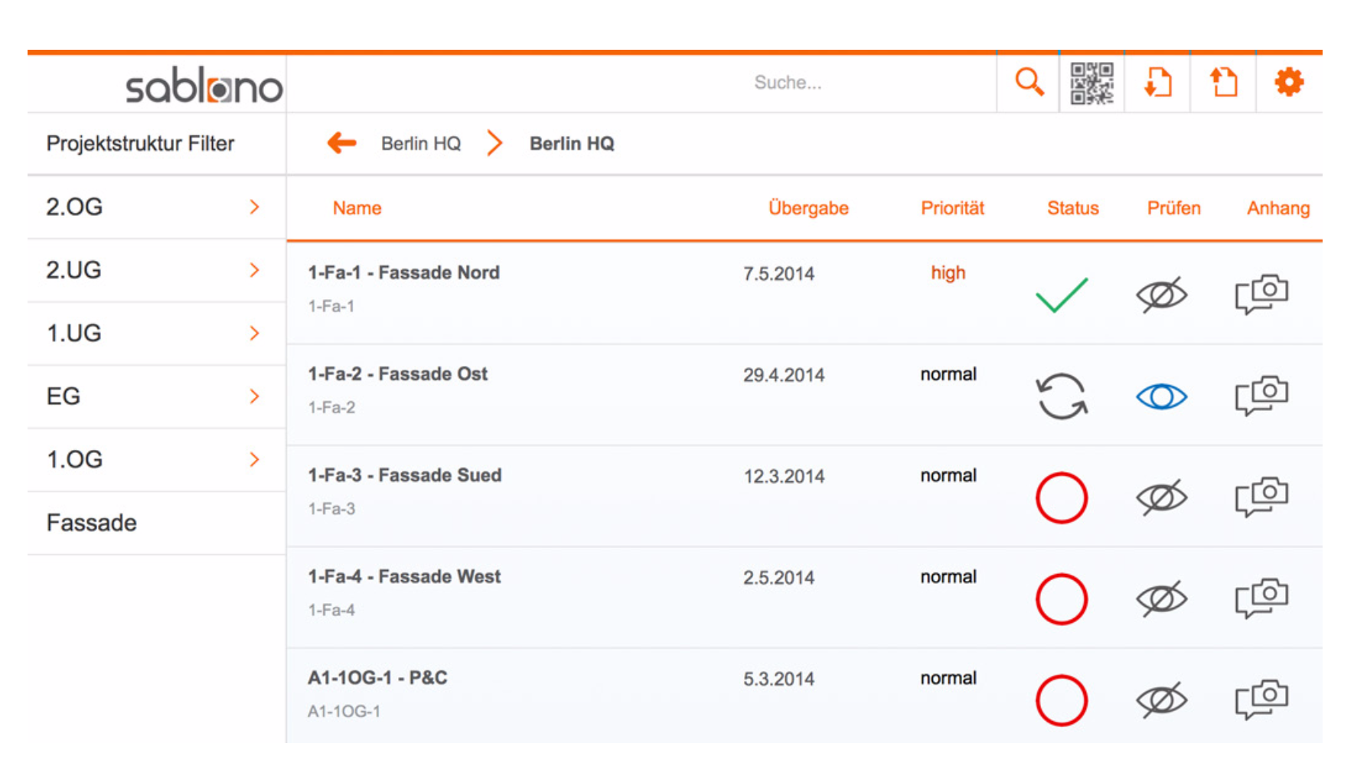The height and width of the screenshot is (776, 1367).
Task: Open attachment for Fassade Nord
Action: pyautogui.click(x=1261, y=295)
